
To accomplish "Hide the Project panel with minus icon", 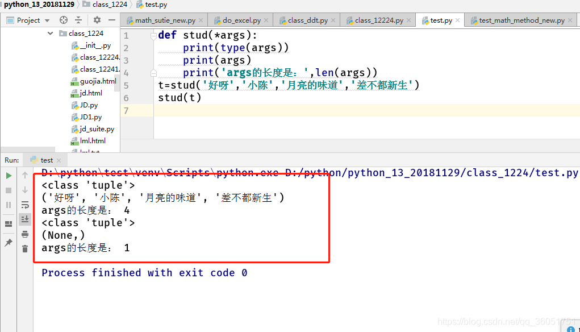I will (x=112, y=20).
